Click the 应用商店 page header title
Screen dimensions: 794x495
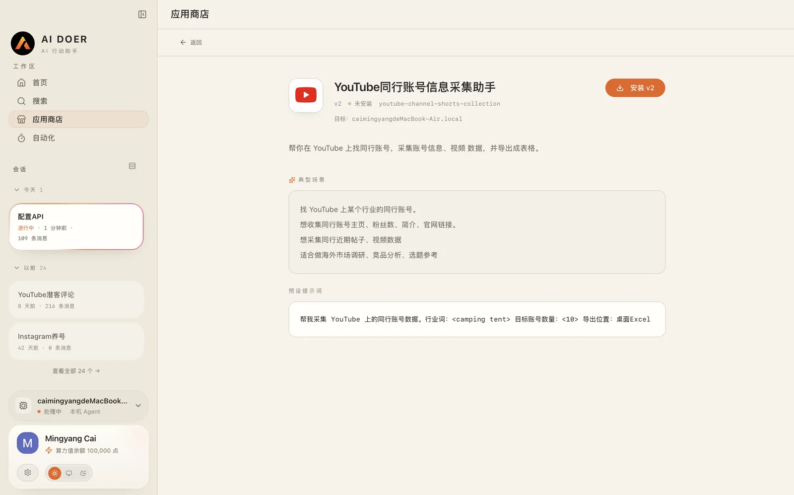(190, 14)
